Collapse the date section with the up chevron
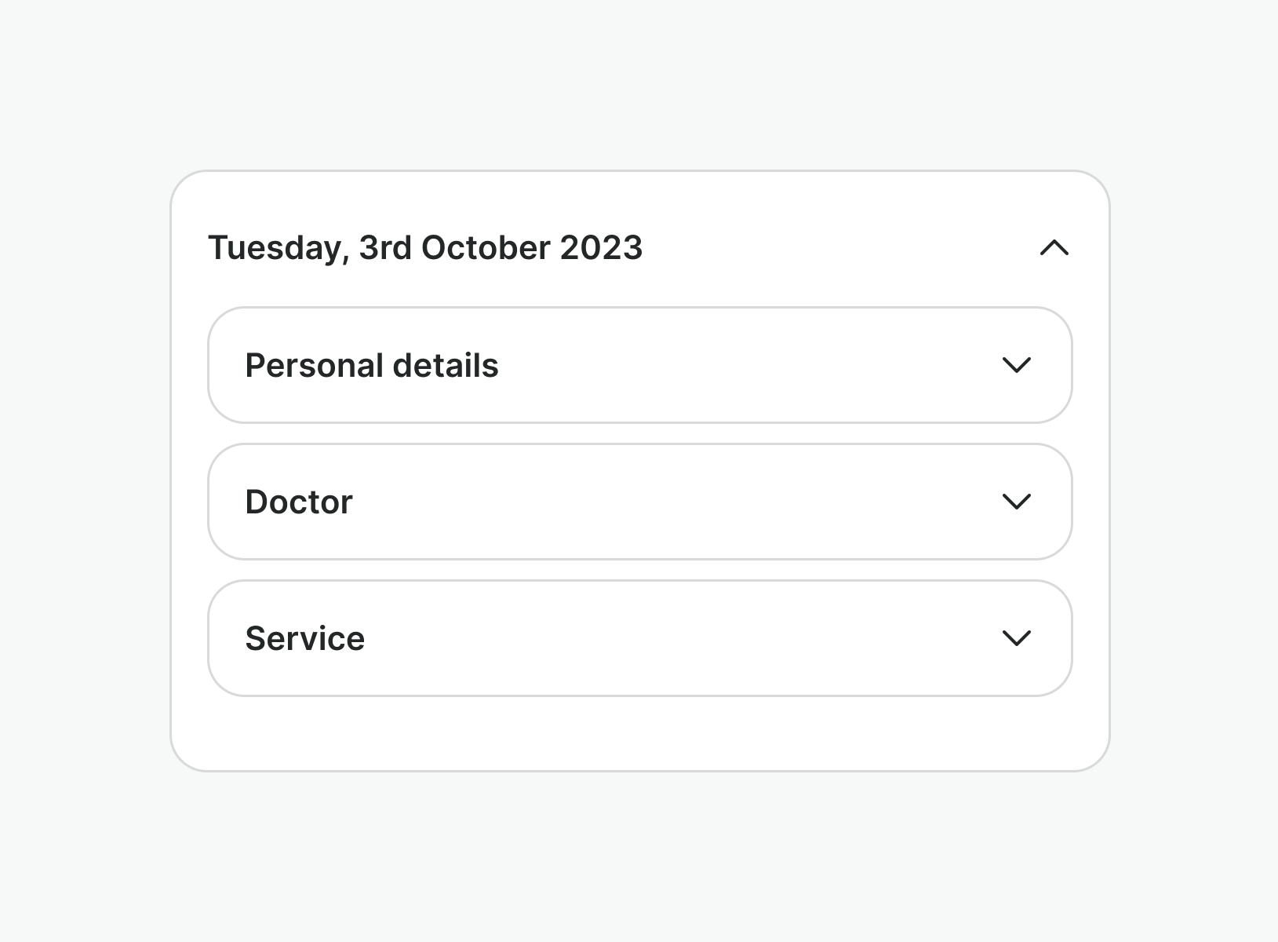 tap(1054, 248)
